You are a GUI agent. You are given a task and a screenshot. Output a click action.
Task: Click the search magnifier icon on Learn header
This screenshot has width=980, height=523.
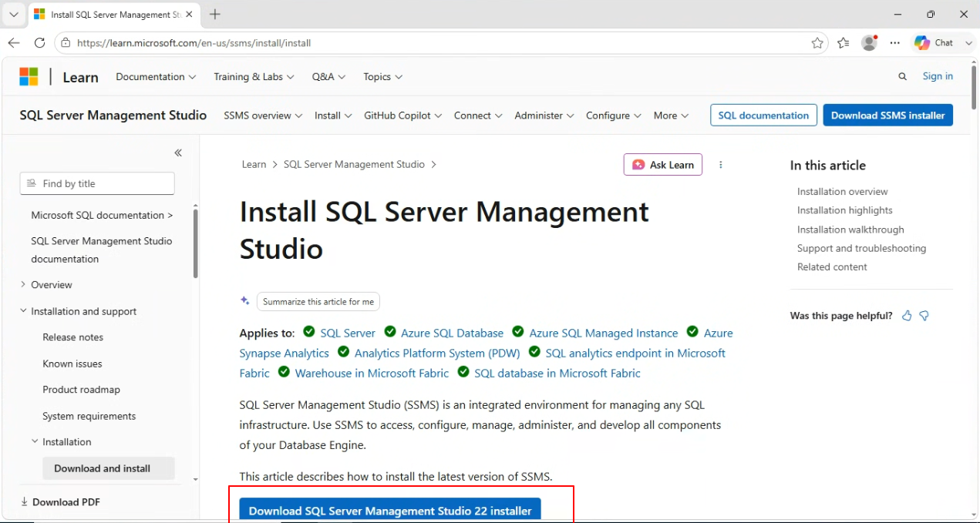pyautogui.click(x=903, y=76)
